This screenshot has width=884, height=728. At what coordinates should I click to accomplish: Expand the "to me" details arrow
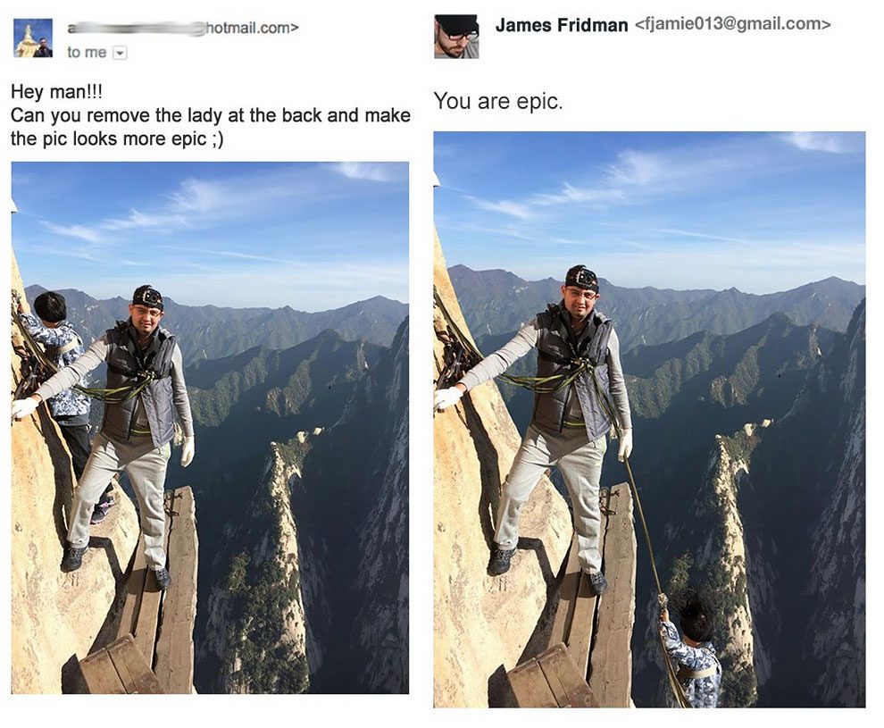point(120,53)
